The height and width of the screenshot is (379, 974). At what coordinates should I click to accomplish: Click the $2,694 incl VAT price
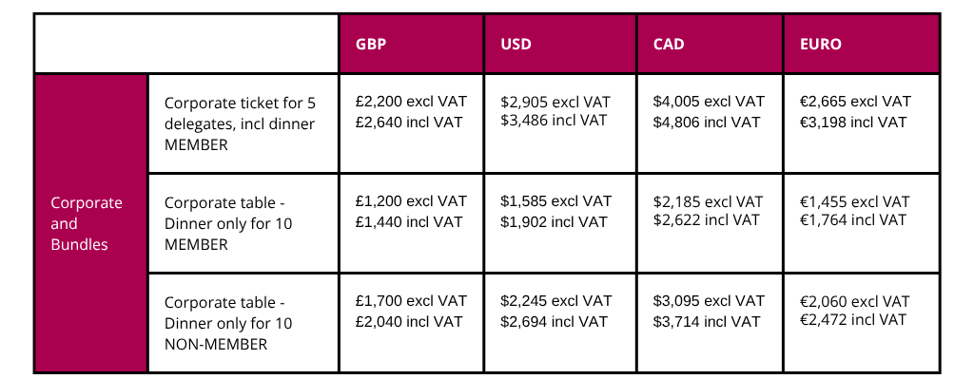coord(555,321)
